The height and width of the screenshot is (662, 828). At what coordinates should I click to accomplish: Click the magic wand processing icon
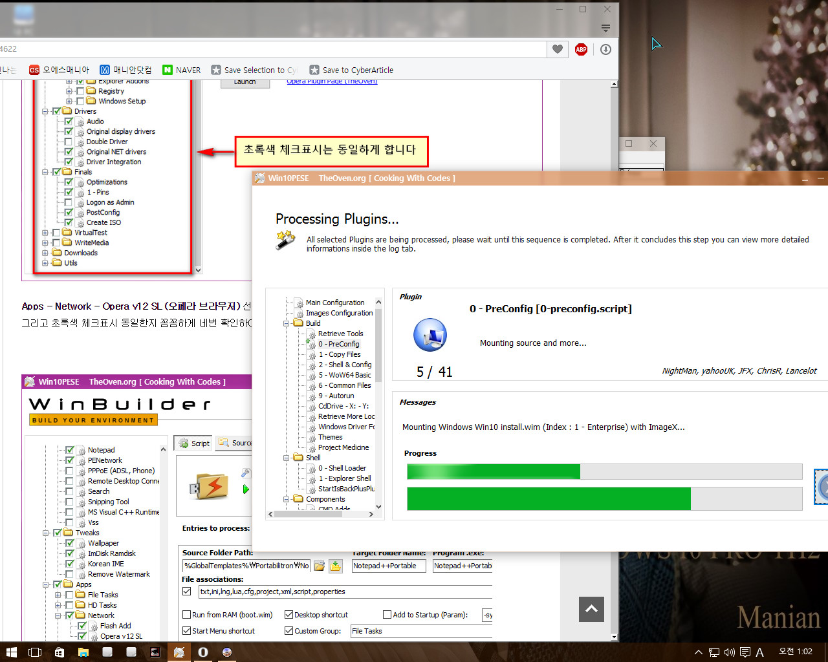tap(285, 240)
